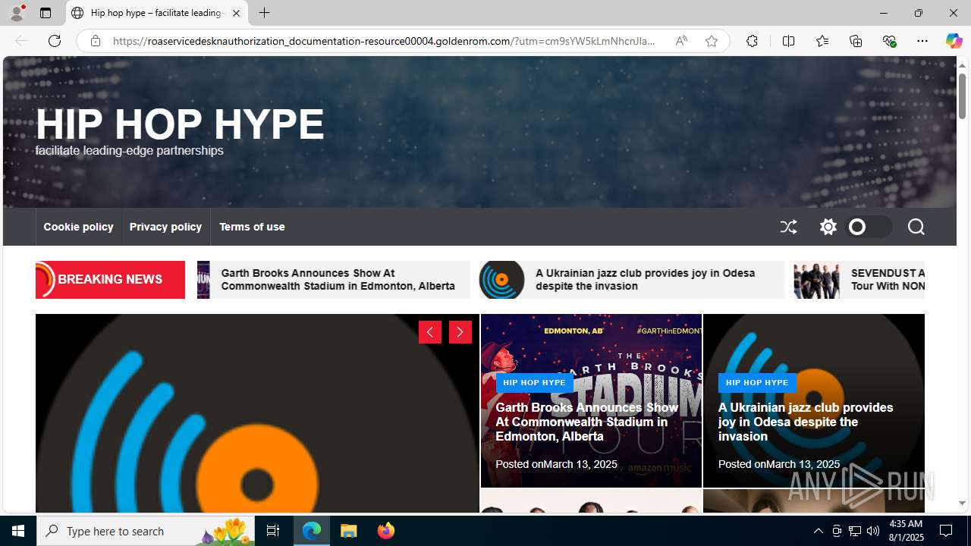971x546 pixels.
Task: Open Privacy policy menu item
Action: click(165, 227)
